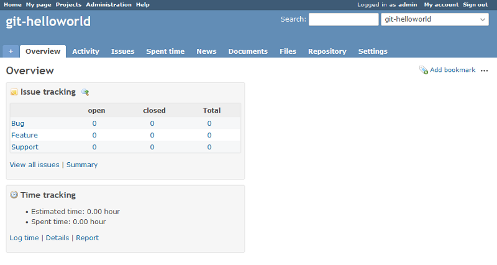This screenshot has height=265, width=497.
Task: Open the View all issues link
Action: point(35,165)
